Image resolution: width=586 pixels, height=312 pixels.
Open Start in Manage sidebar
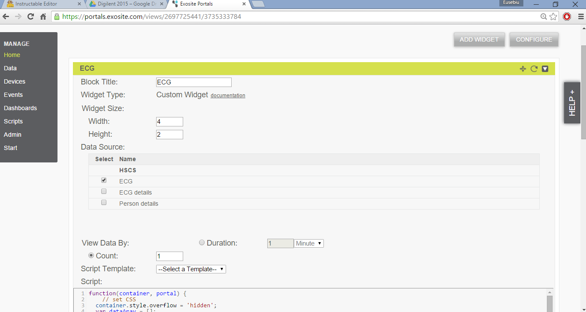11,148
